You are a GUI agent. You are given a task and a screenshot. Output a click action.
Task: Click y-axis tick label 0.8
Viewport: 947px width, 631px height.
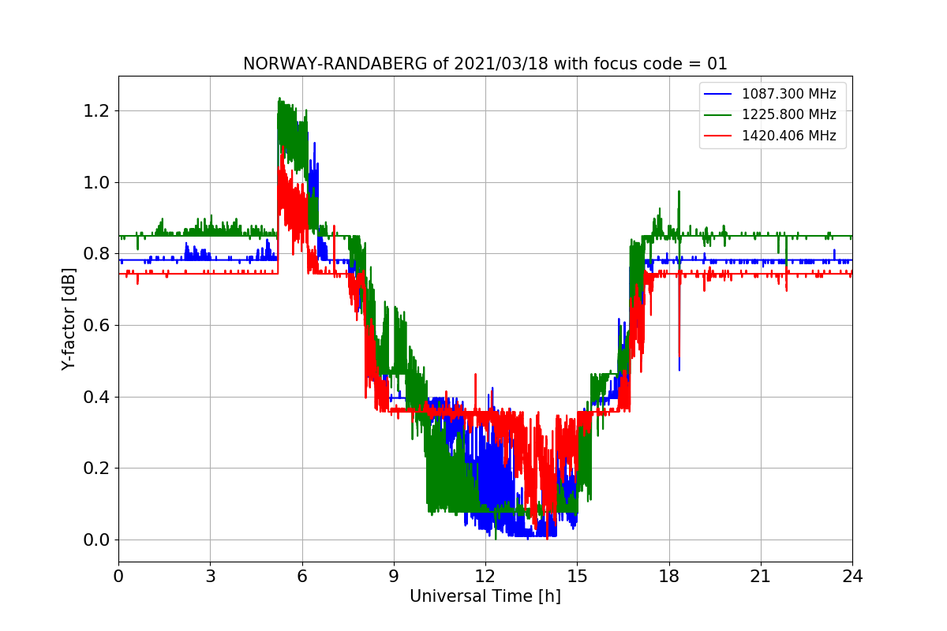pyautogui.click(x=95, y=254)
